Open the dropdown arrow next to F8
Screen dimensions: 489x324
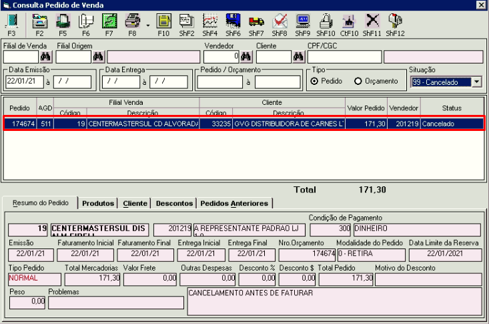click(148, 25)
